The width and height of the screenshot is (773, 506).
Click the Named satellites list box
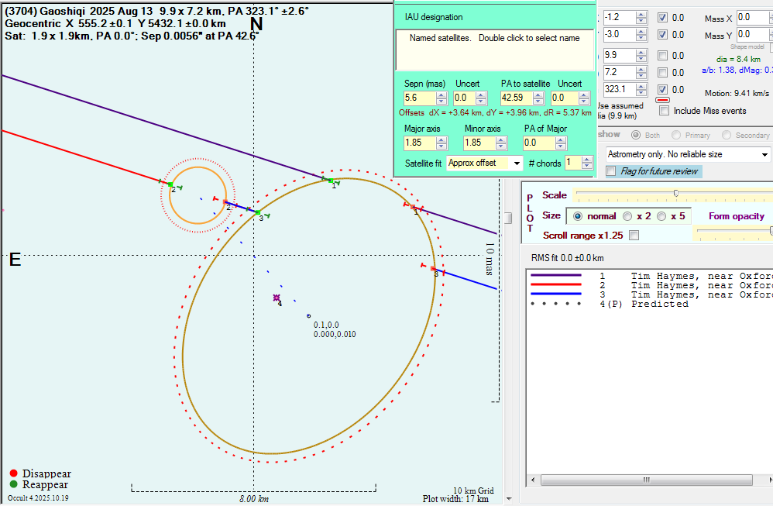click(x=494, y=50)
